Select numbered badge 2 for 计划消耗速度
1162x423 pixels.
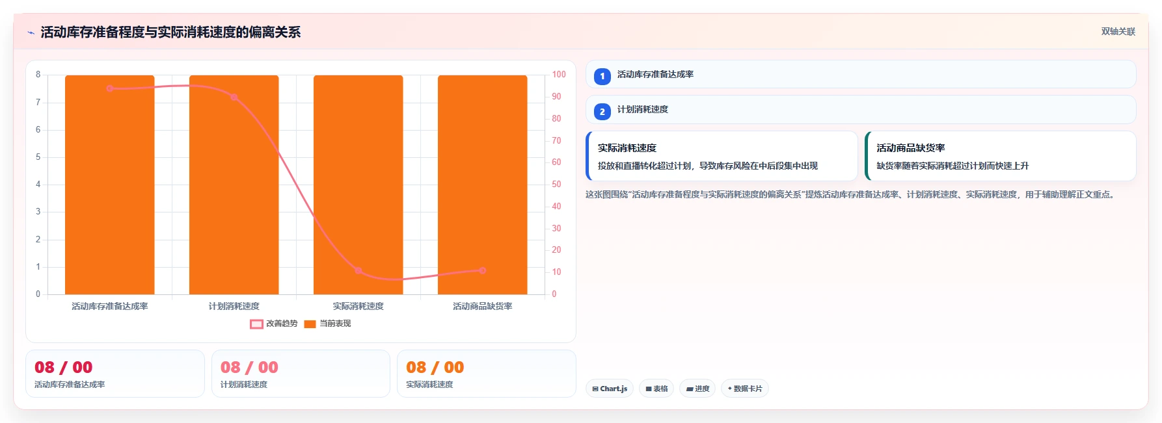(602, 111)
